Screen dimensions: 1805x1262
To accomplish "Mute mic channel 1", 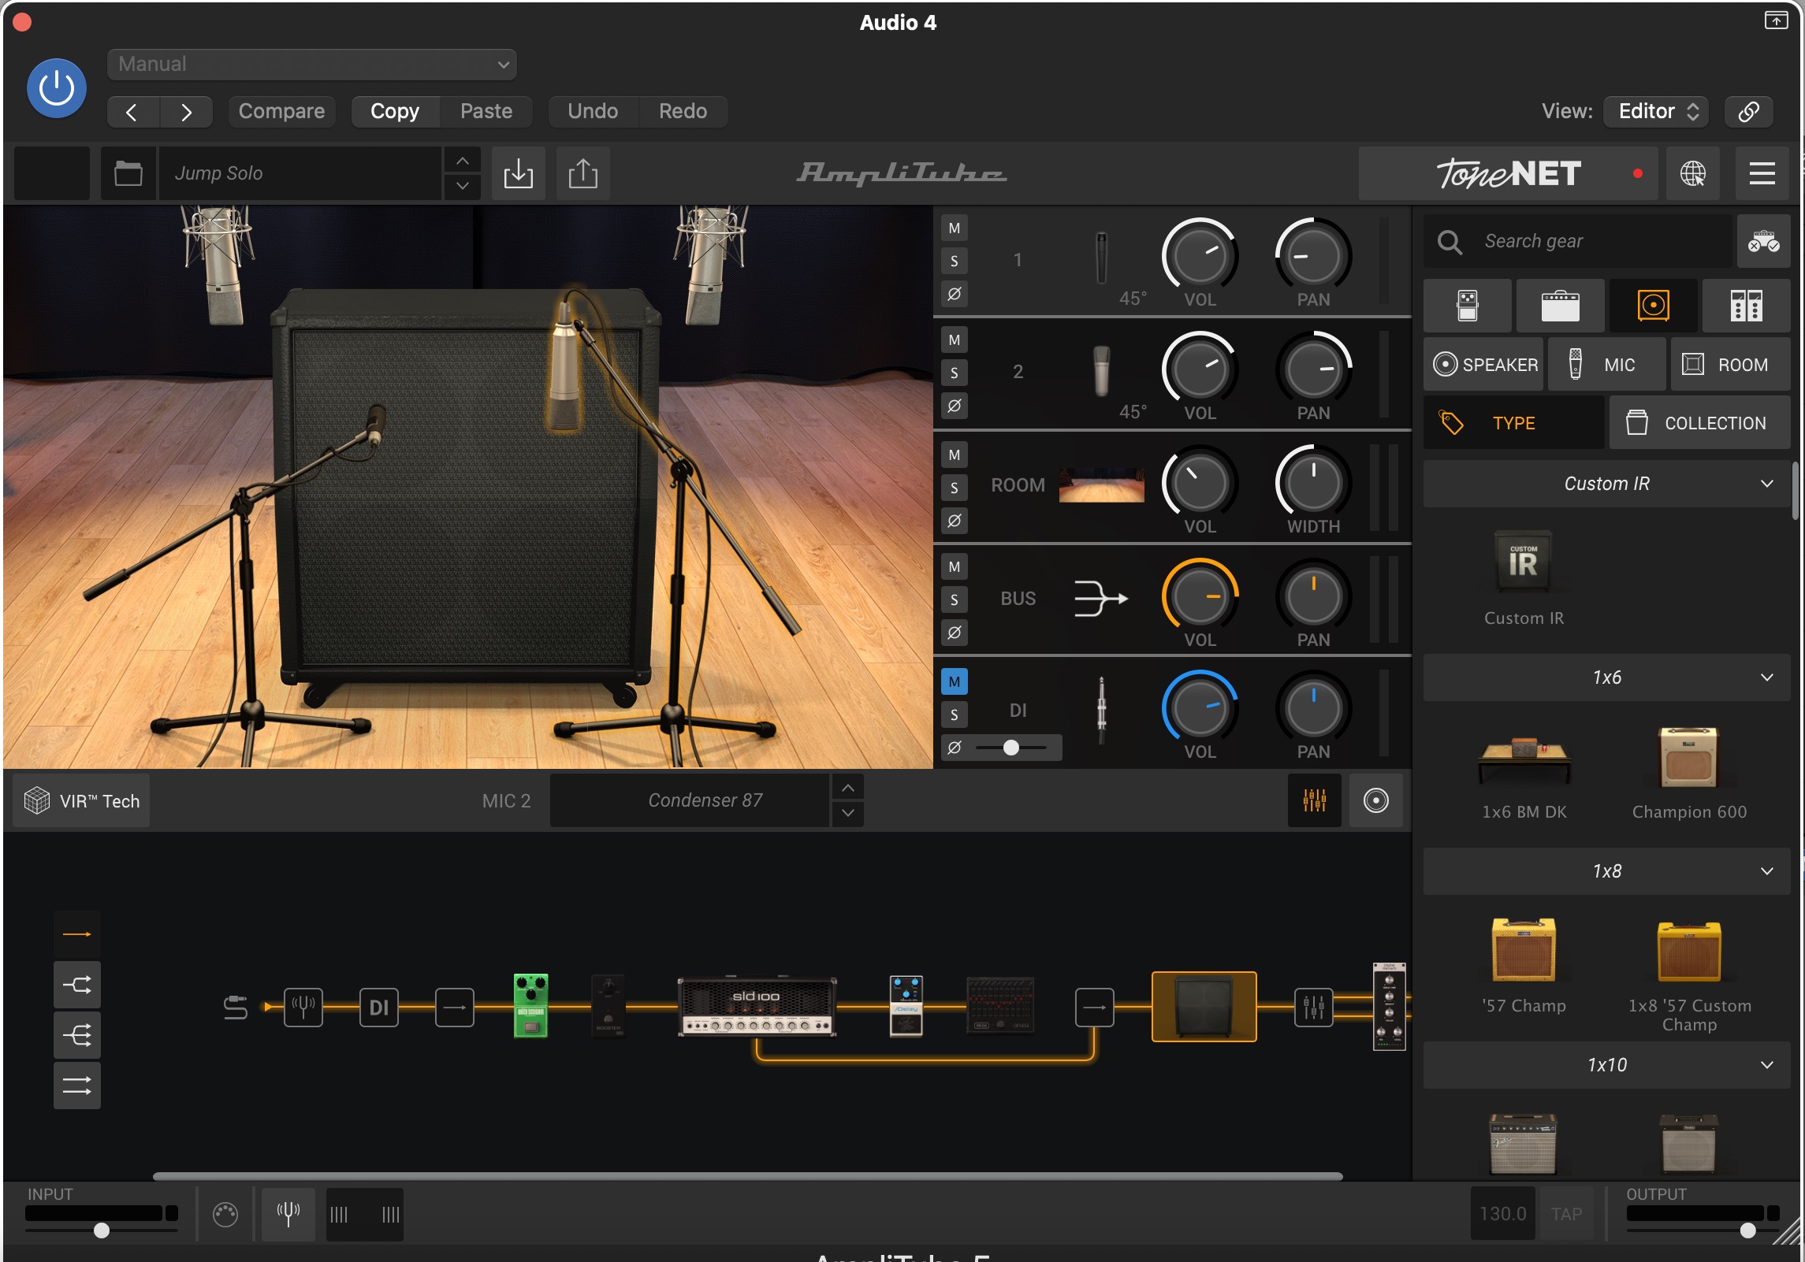I will (955, 228).
